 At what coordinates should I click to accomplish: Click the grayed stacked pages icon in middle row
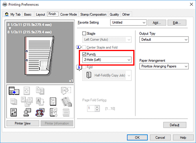pos(14,101)
